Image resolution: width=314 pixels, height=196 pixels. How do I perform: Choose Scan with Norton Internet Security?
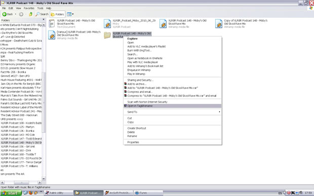(x=173, y=102)
